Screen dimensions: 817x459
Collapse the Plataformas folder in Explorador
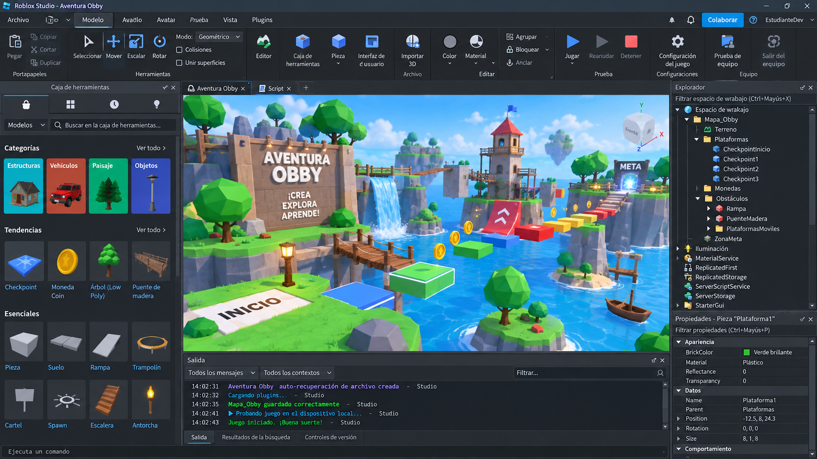point(697,140)
